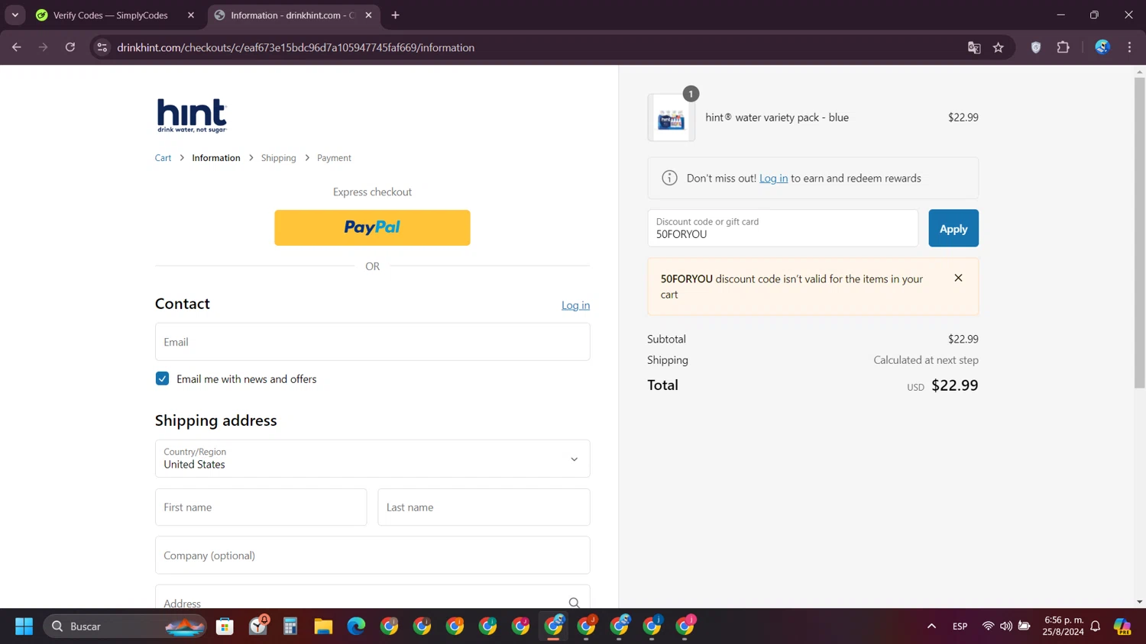This screenshot has height=644, width=1146.
Task: Click the hint logo
Action: pos(192,115)
